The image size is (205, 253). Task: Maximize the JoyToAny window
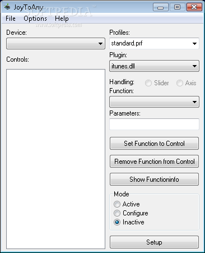tap(177, 7)
